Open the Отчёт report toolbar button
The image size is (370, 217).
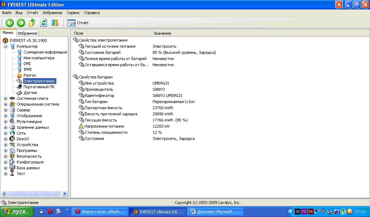(78, 23)
